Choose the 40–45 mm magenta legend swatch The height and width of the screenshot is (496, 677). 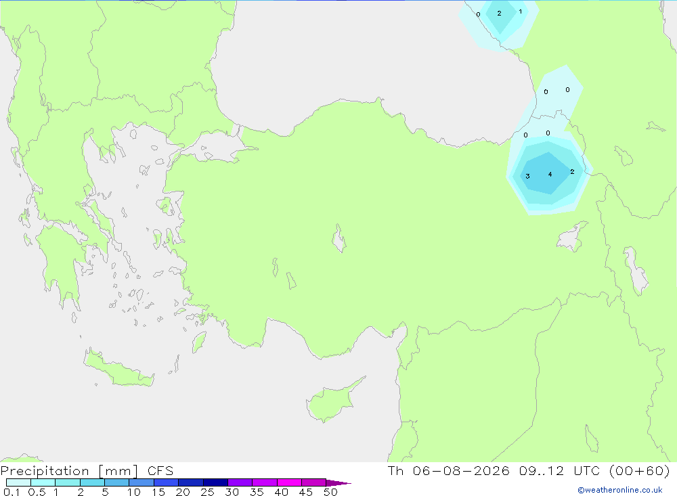coord(289,482)
